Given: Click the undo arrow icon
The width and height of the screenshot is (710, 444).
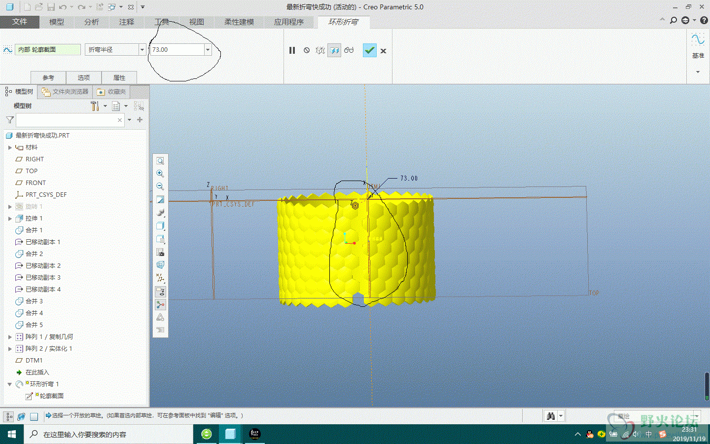Looking at the screenshot, I should [x=63, y=7].
